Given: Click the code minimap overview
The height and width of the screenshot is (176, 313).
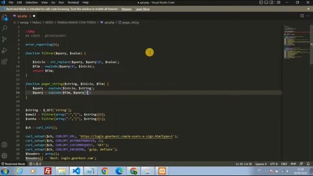Looking at the screenshot, I should [296, 43].
